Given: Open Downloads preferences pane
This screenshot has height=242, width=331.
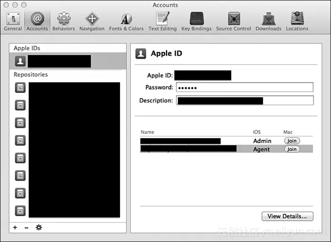Looking at the screenshot, I should coord(268,22).
